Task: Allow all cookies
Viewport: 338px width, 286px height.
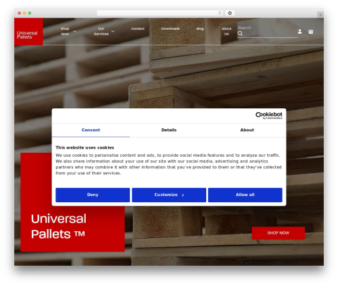Action: (245, 195)
